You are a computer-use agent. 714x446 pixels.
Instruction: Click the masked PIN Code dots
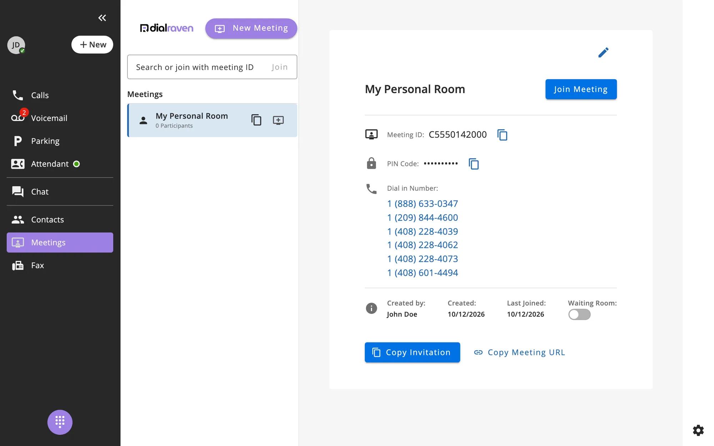[x=441, y=163]
